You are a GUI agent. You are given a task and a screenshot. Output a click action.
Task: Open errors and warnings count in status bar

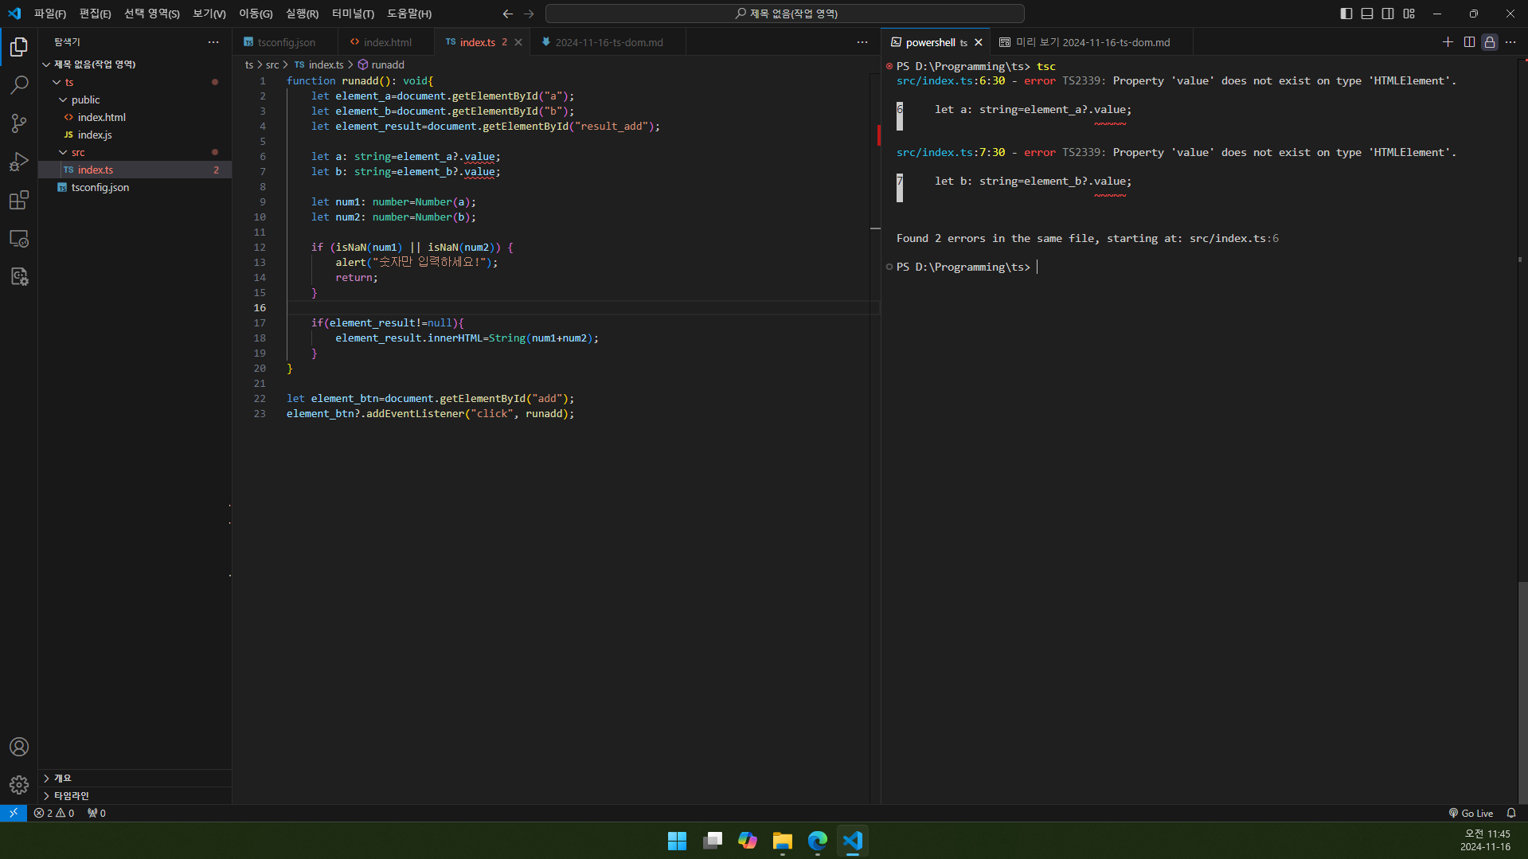tap(54, 813)
